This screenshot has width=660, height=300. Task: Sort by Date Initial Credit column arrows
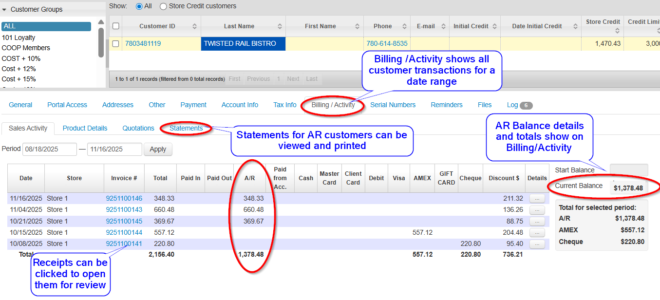(575, 26)
